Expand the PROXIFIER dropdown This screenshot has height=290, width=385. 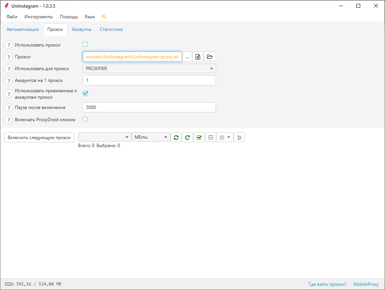pyautogui.click(x=149, y=69)
